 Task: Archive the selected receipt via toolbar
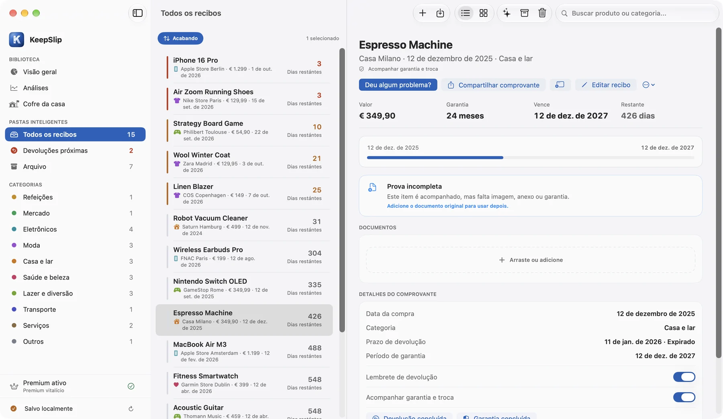click(x=525, y=13)
